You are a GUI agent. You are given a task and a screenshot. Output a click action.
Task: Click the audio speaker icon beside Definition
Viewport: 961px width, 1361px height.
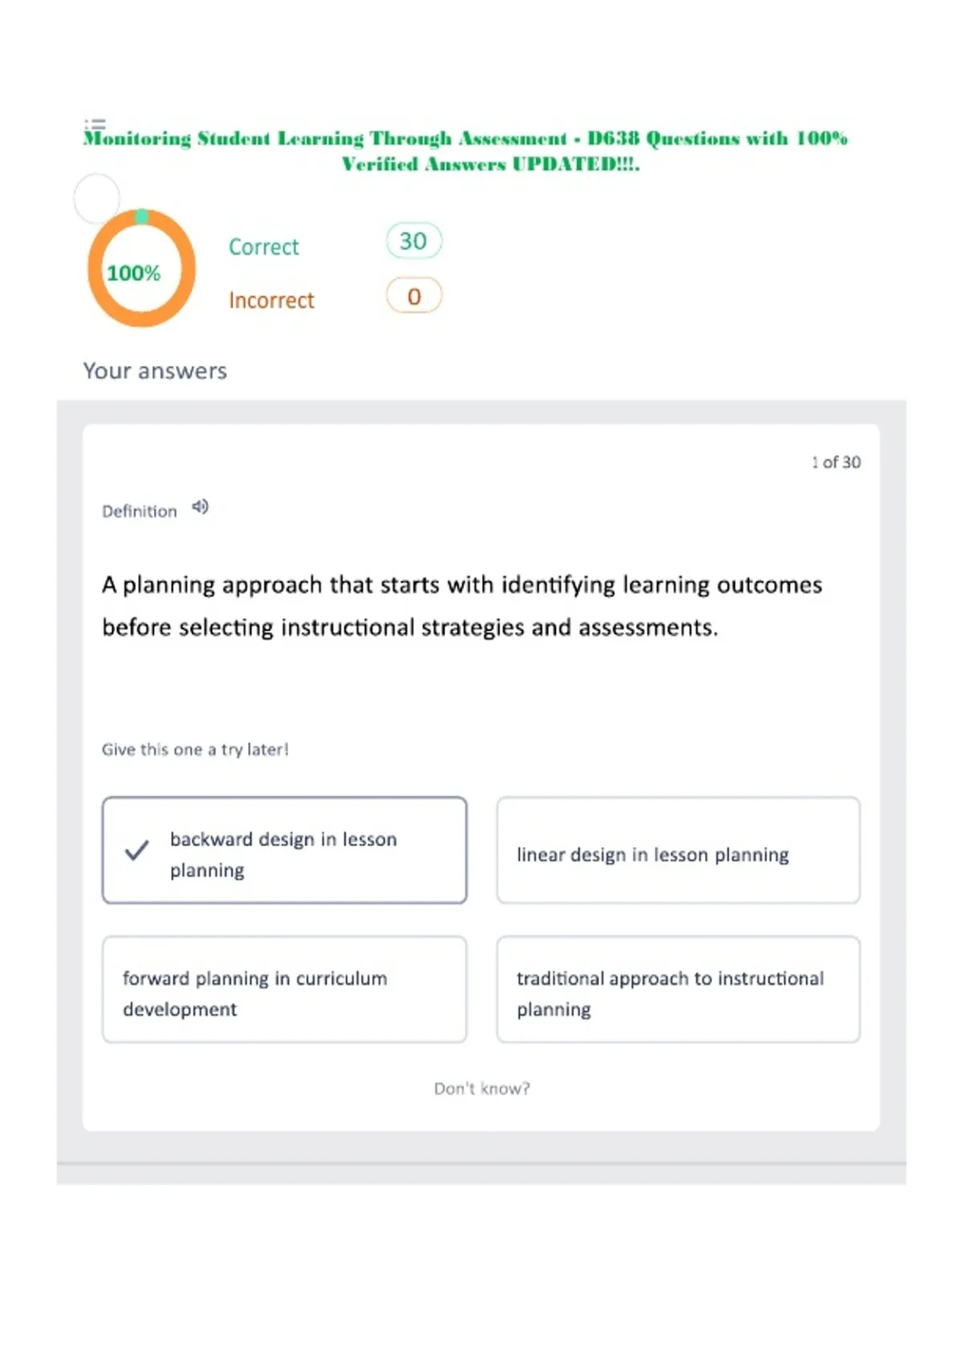[x=200, y=507]
